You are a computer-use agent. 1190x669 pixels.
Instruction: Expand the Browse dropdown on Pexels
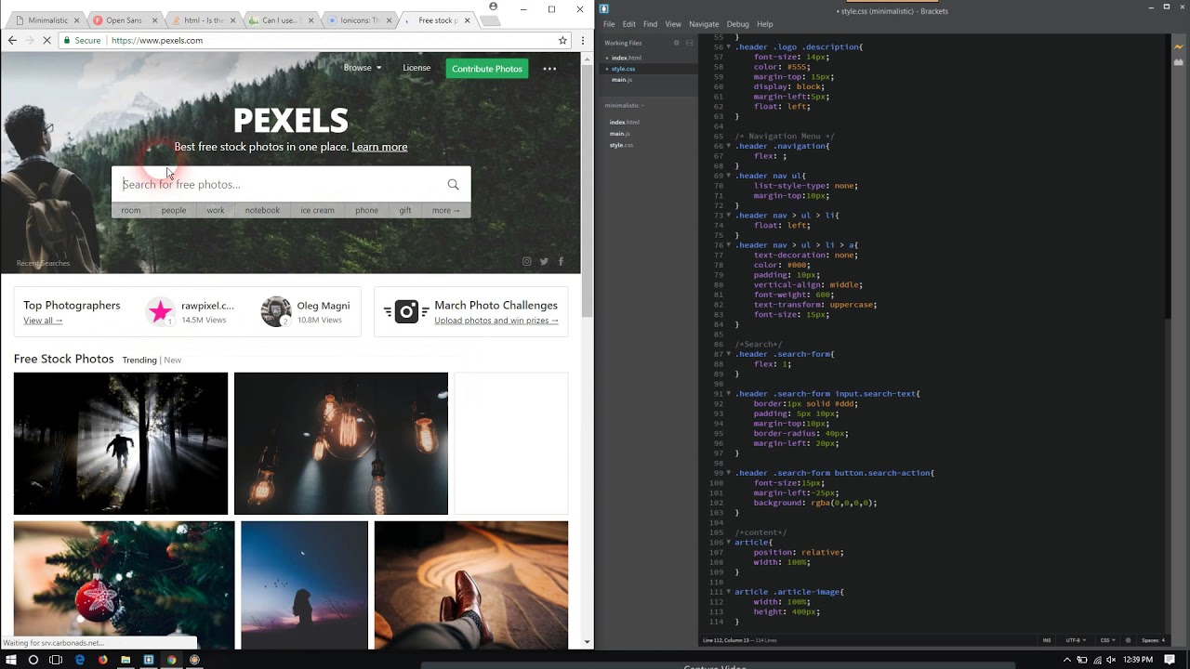363,68
